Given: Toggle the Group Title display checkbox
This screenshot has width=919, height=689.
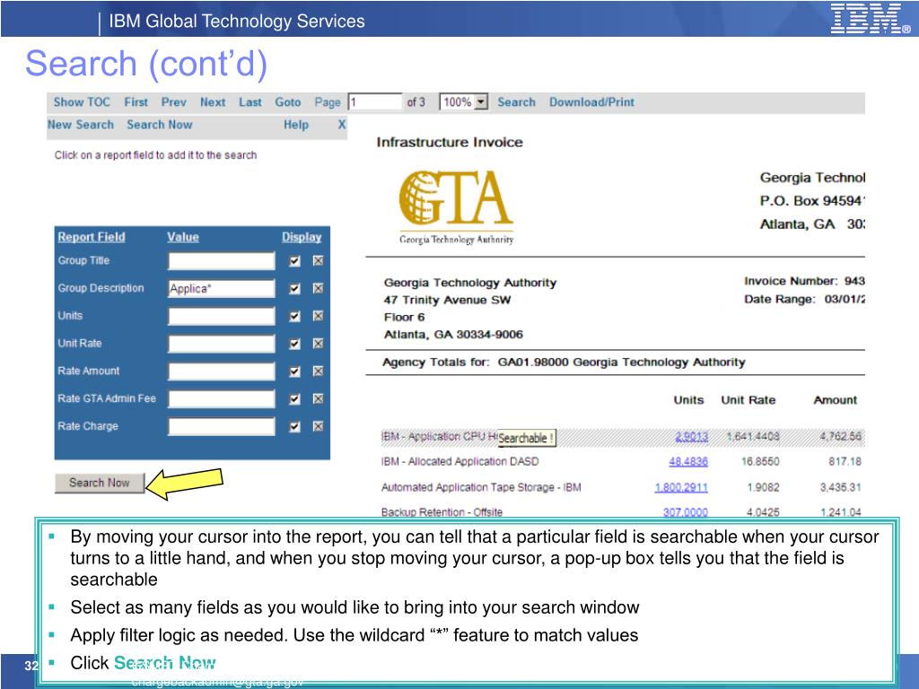Looking at the screenshot, I should (x=294, y=261).
